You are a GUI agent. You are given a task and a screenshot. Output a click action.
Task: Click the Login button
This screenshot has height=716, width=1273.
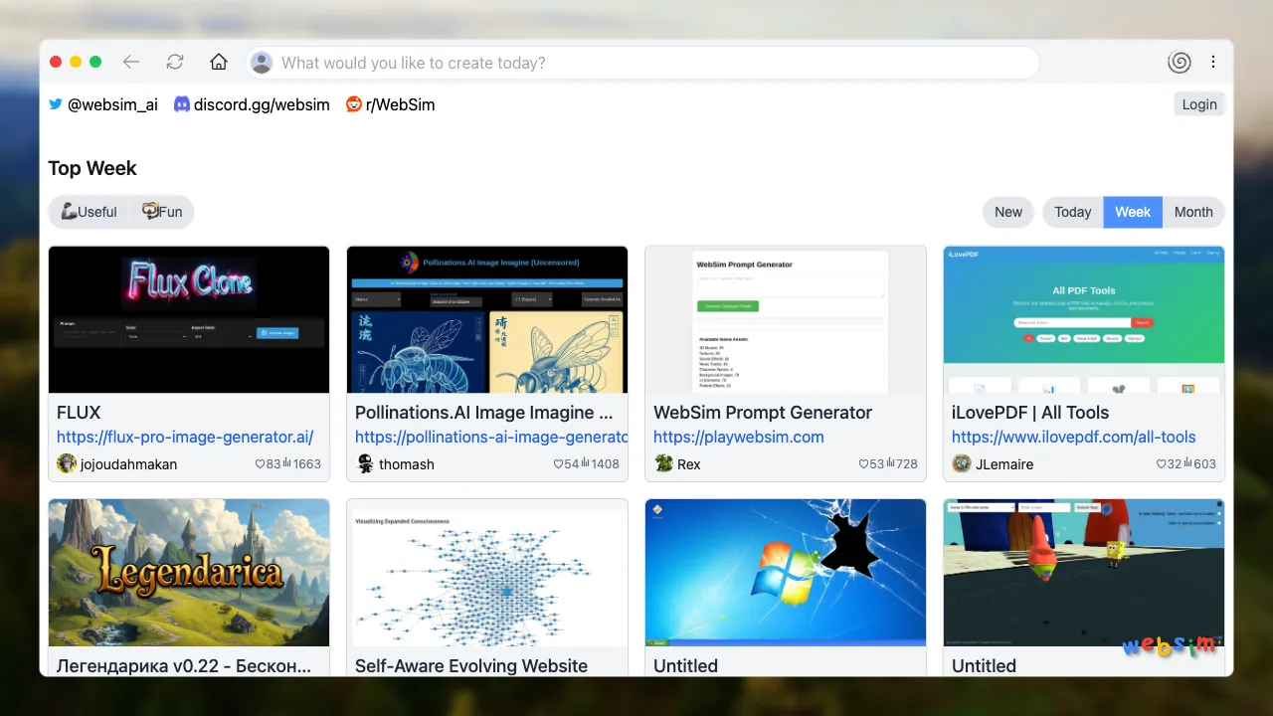tap(1199, 104)
